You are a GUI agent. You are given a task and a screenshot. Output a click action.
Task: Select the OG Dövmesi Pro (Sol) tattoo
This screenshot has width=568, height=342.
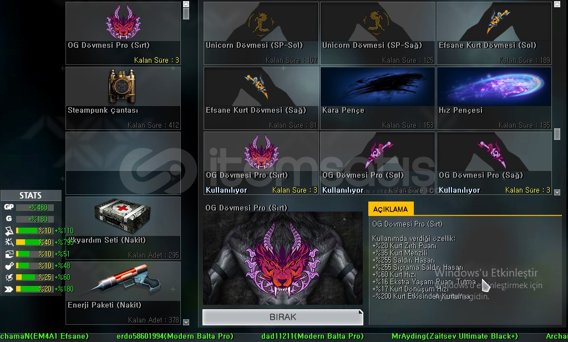pyautogui.click(x=377, y=163)
